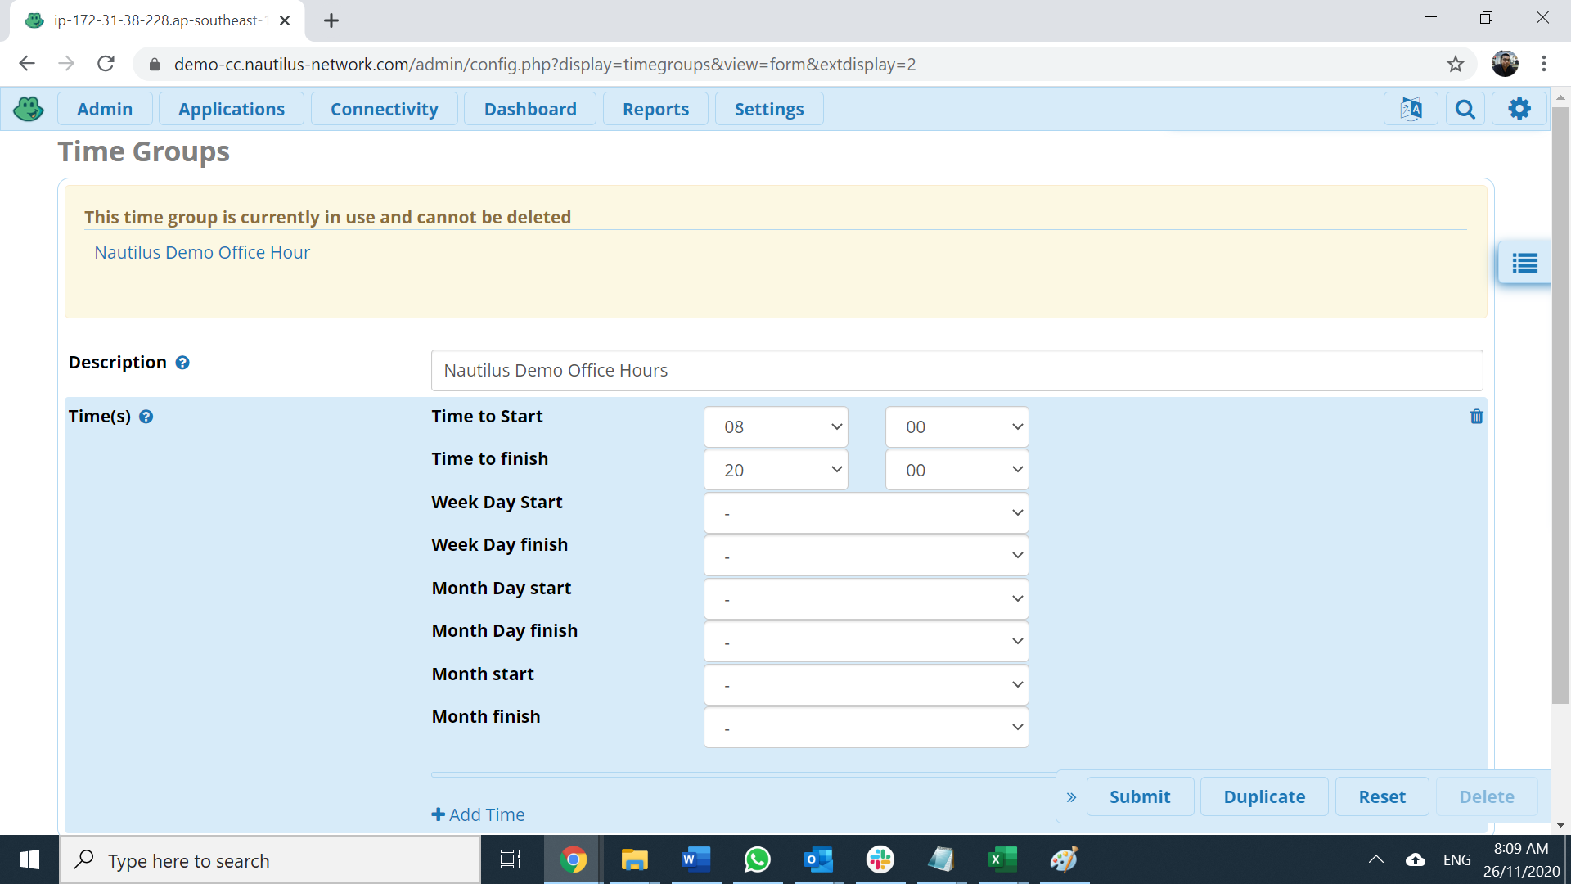
Task: Open Chrome three-dot menu
Action: pyautogui.click(x=1544, y=64)
